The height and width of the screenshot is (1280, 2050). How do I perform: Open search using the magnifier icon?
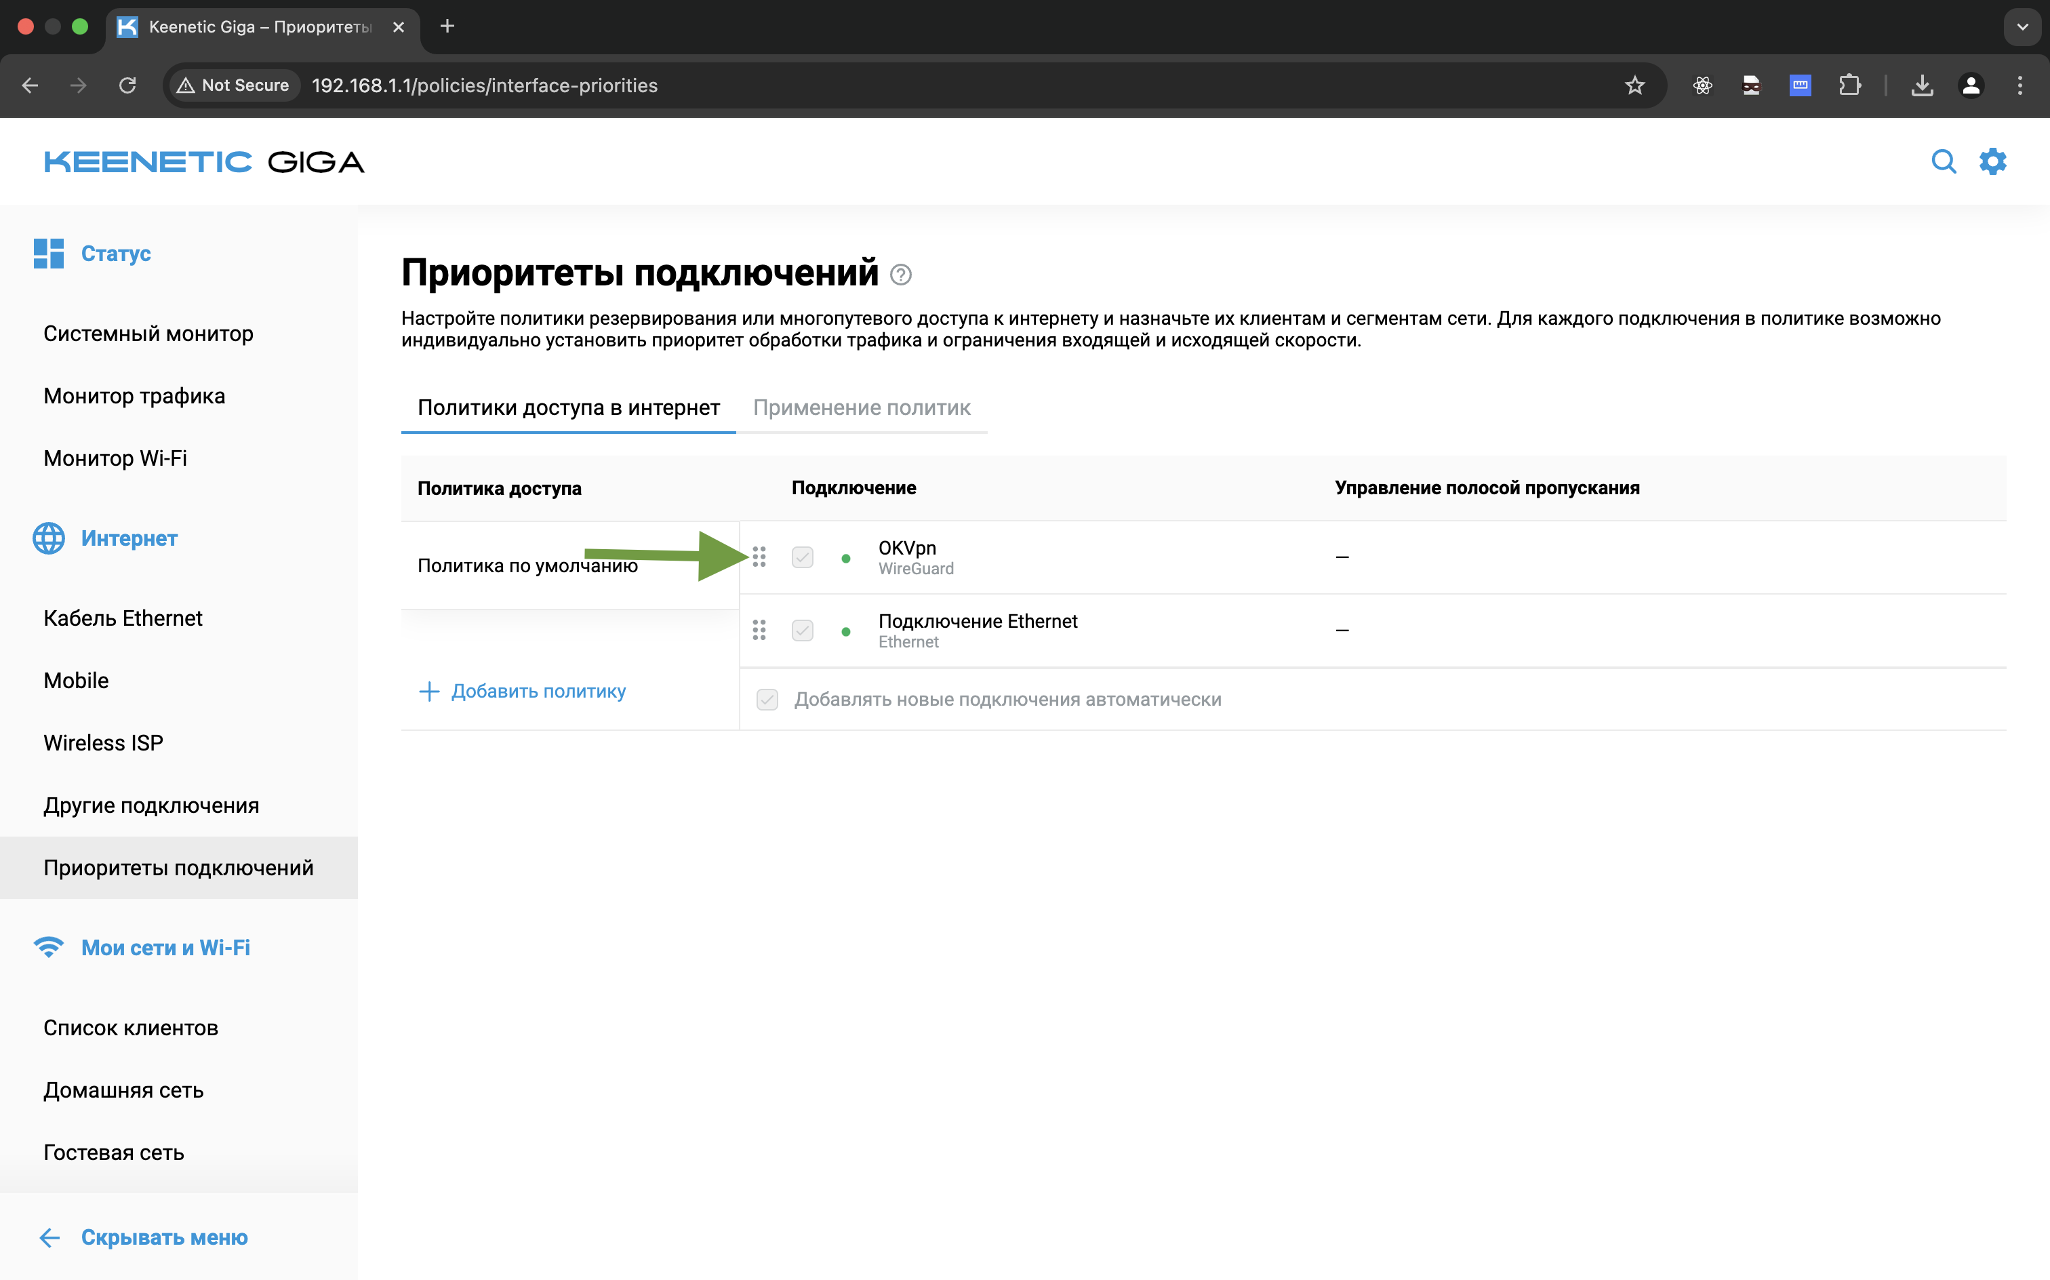coord(1944,161)
